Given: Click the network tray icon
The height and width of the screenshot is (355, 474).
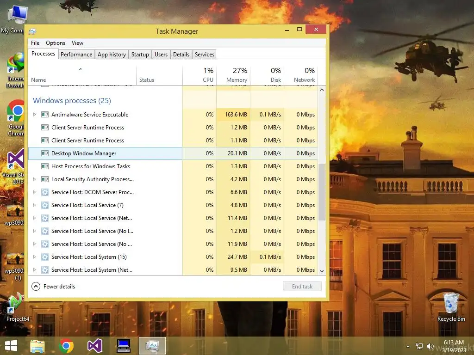Looking at the screenshot, I should 419,346.
